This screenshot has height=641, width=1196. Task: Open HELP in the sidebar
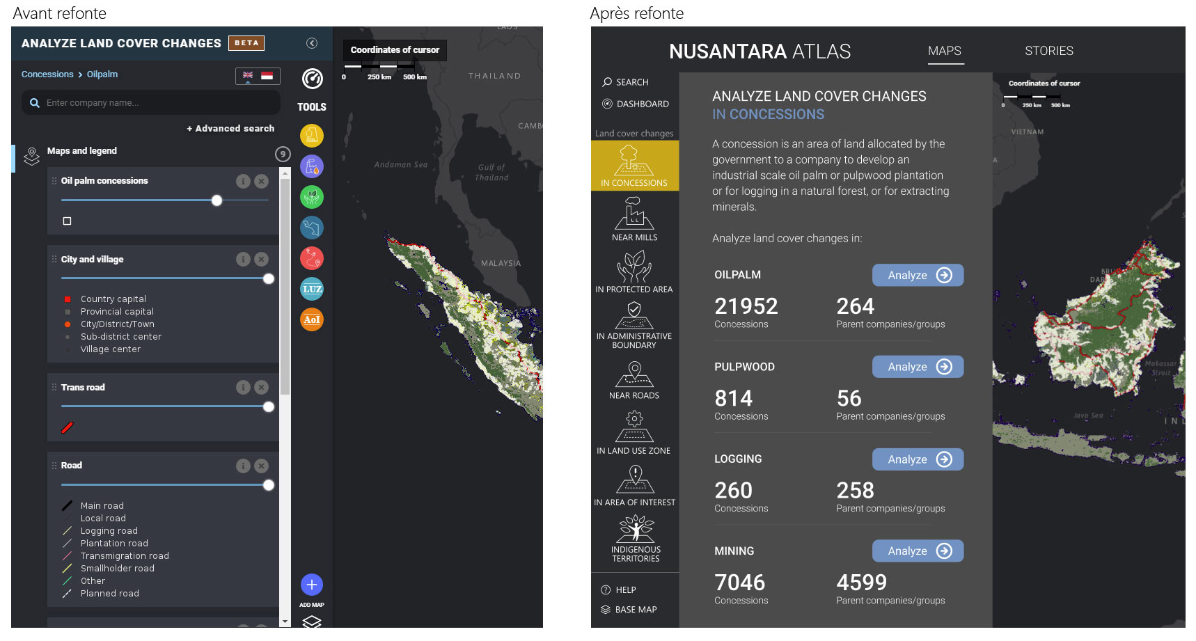pos(618,589)
